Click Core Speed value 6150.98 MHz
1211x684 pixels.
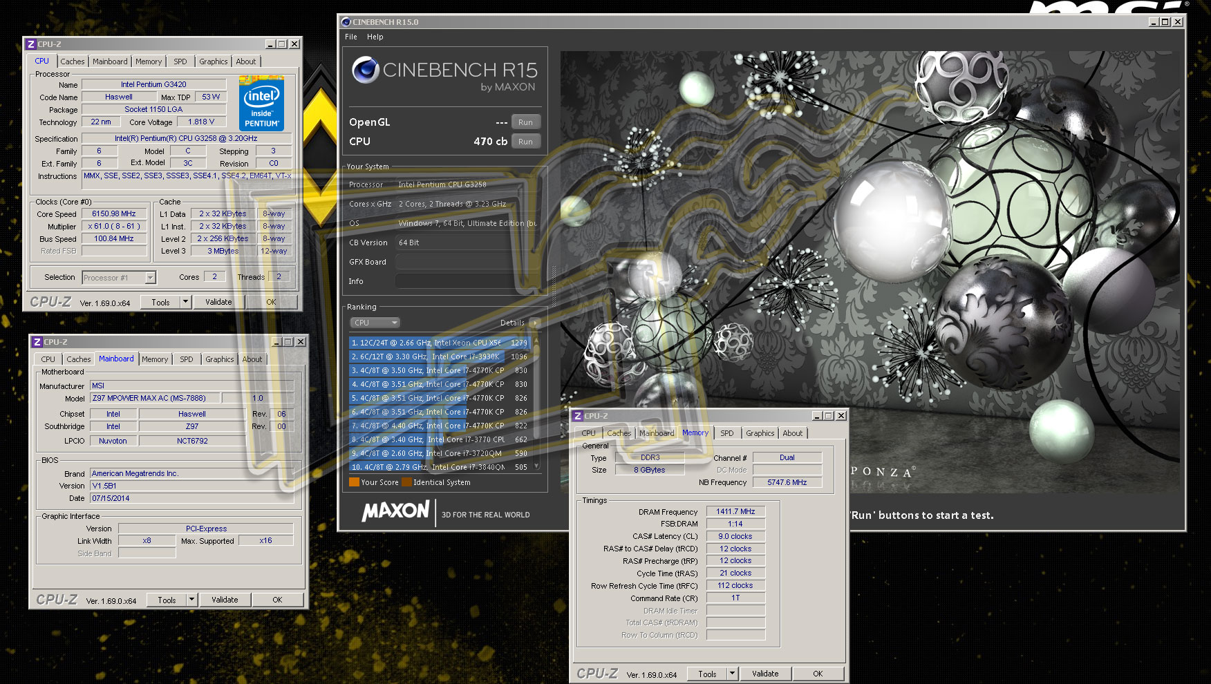tap(114, 214)
